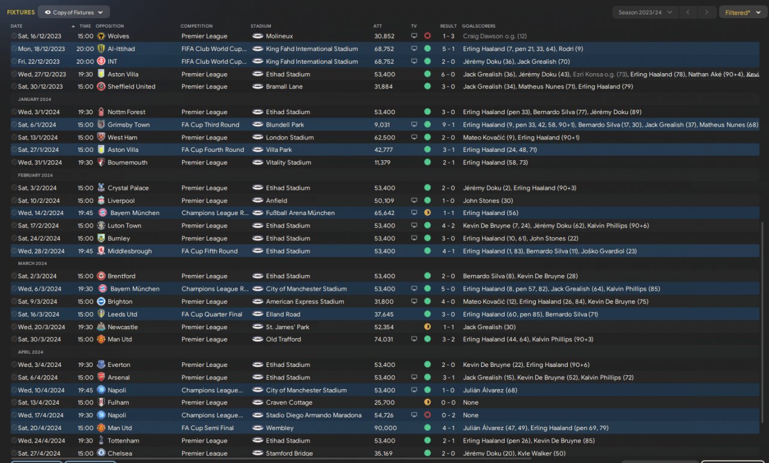
Task: Click the Stadio Diego Armando Maradona name
Action: [314, 416]
